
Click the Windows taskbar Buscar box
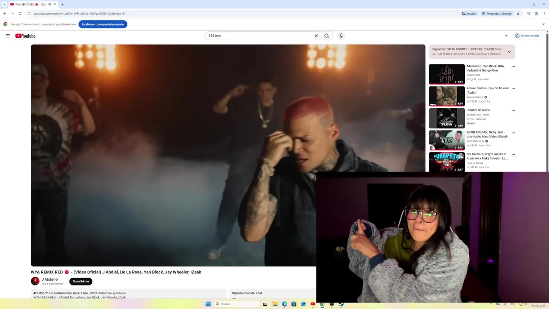[x=237, y=304]
